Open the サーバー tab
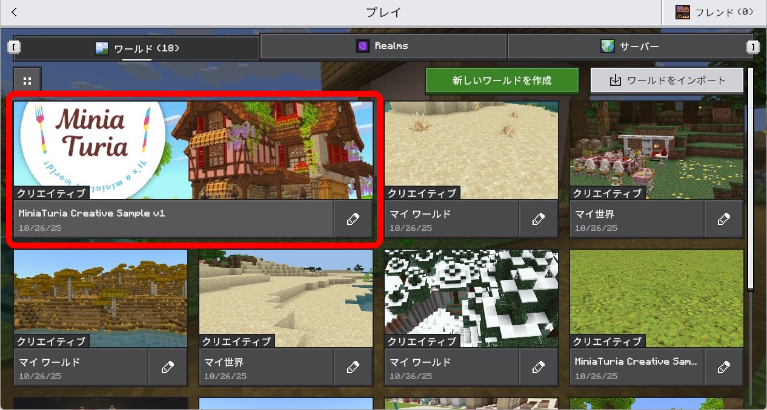767x410 pixels. click(x=630, y=45)
